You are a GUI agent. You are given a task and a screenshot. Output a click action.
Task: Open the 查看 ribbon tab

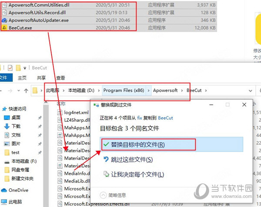tap(60, 78)
